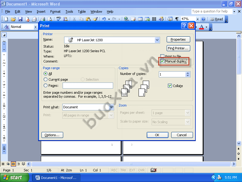Open the Tools menu
This screenshot has height=182, width=242.
pyautogui.click(x=69, y=12)
